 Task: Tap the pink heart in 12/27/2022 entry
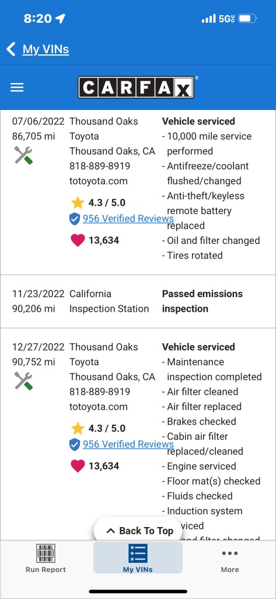78,466
